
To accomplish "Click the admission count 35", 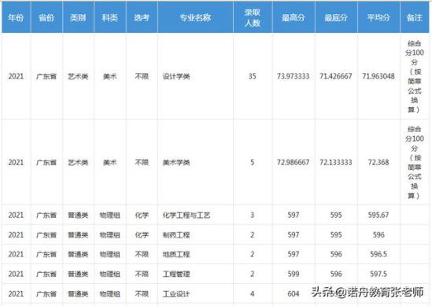I will pos(253,76).
